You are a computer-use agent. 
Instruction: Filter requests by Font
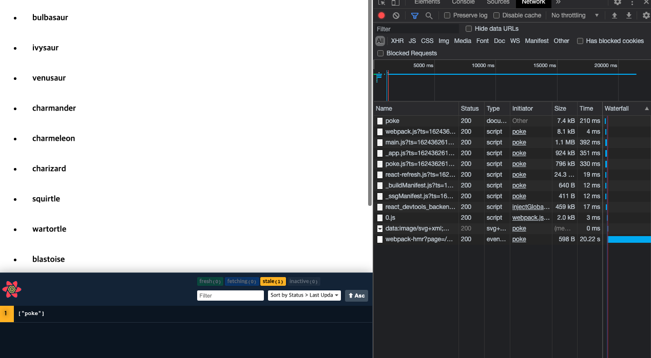483,41
